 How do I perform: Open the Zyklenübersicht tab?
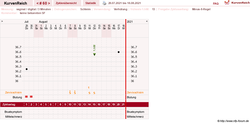click(x=66, y=3)
